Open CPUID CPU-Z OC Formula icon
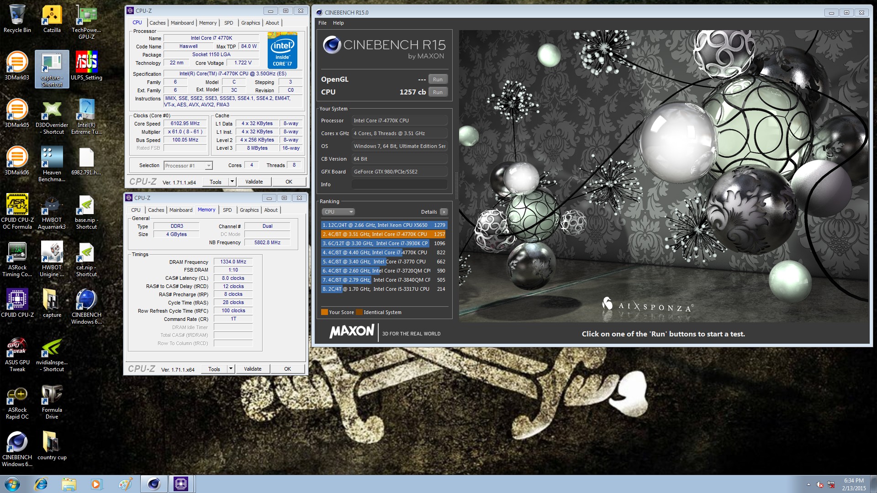Image resolution: width=877 pixels, height=493 pixels. (17, 212)
